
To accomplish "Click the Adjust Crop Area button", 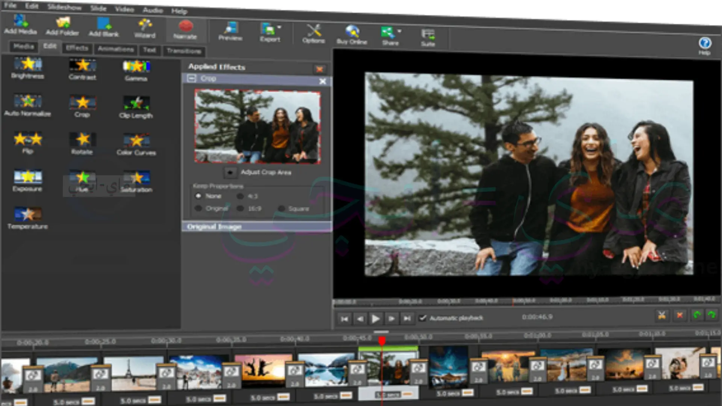I will (230, 173).
